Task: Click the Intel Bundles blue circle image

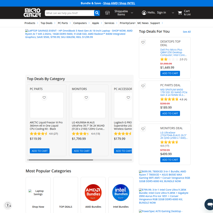Action: click(x=121, y=192)
